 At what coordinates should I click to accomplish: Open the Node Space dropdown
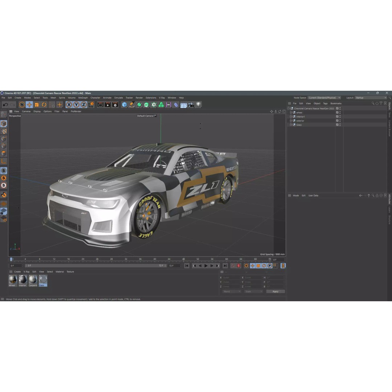tap(324, 98)
